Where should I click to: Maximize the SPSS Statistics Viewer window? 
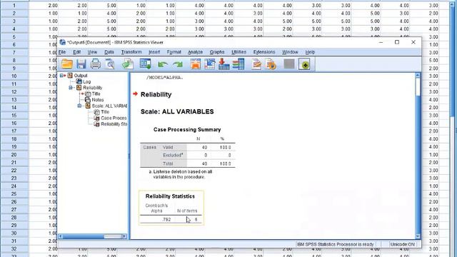[x=397, y=42]
